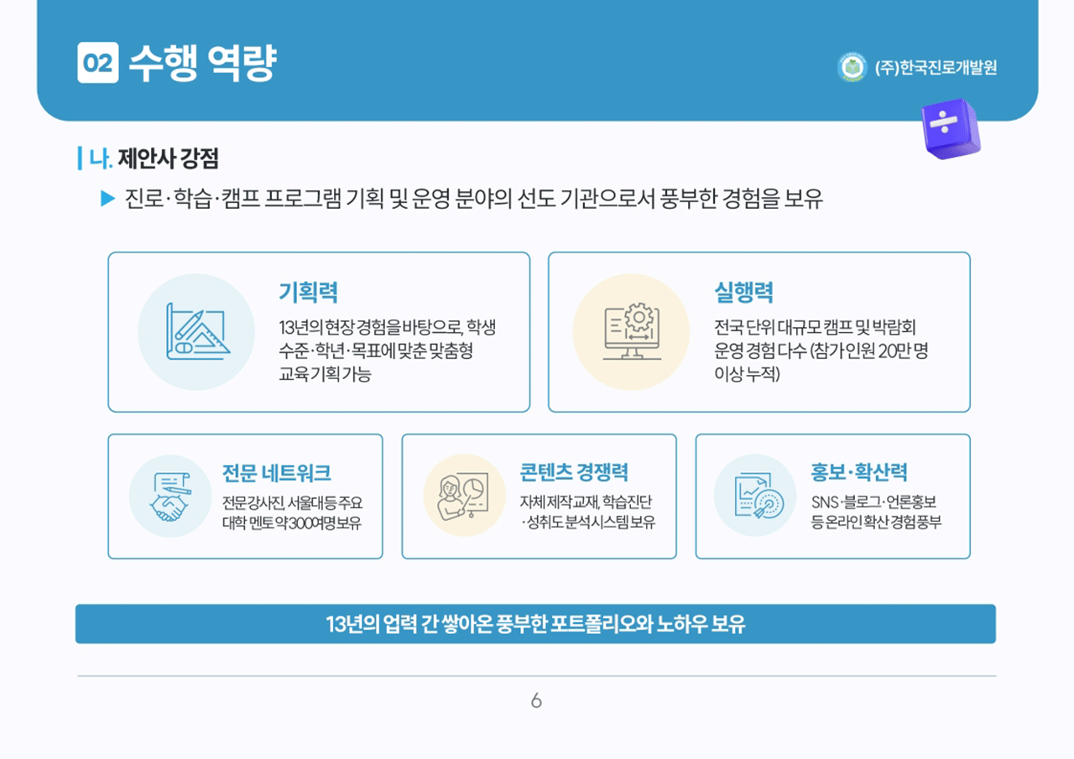Click the 홍보·확산력 target report icon
1074x759 pixels.
755,496
